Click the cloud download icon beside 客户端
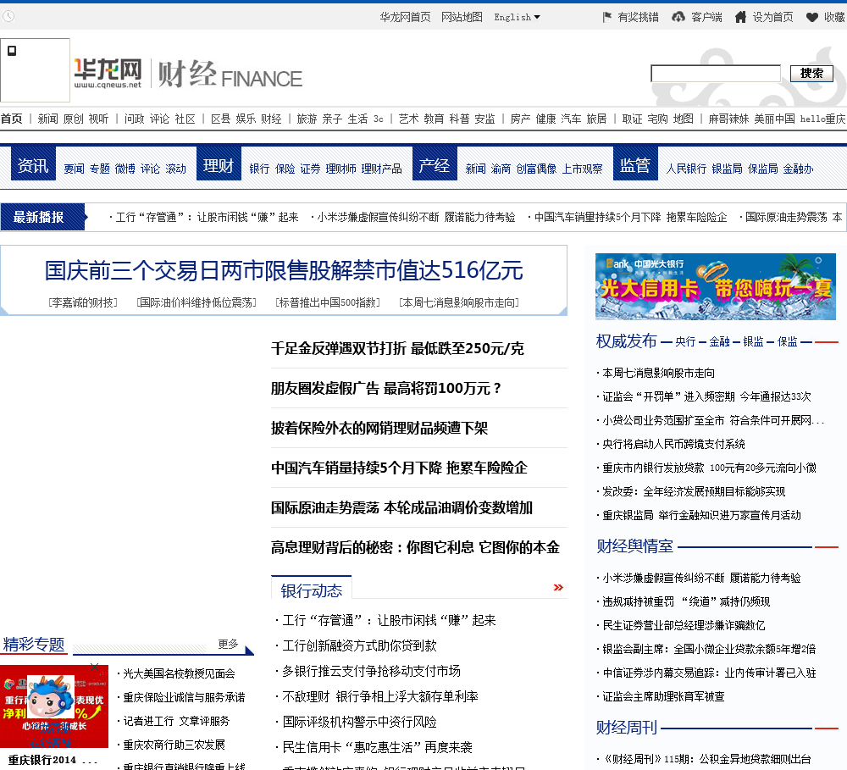The image size is (847, 770). (678, 17)
